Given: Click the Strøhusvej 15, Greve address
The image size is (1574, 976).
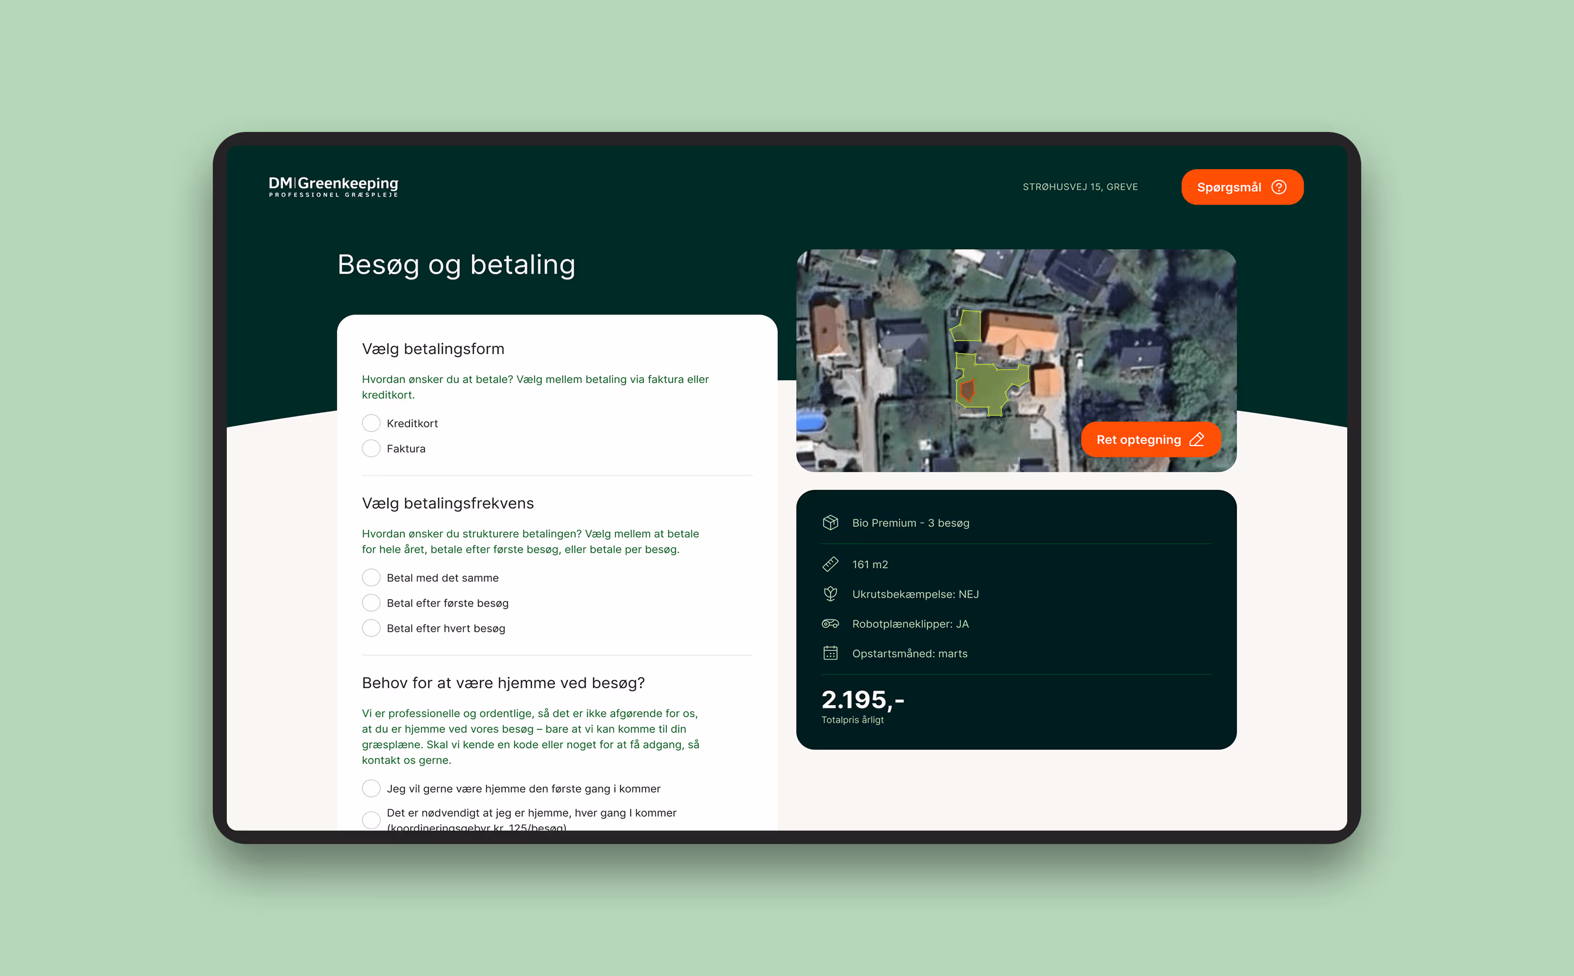Looking at the screenshot, I should (x=1080, y=187).
